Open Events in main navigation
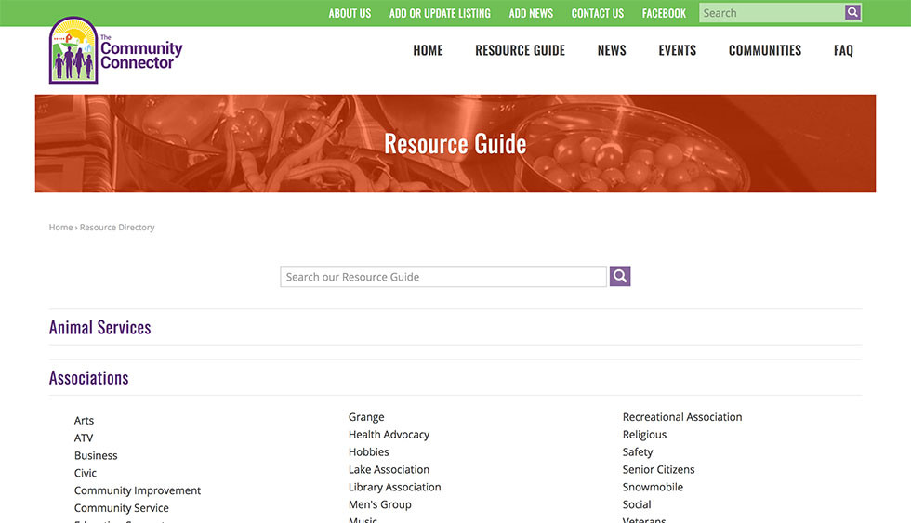The image size is (911, 523). [x=678, y=50]
